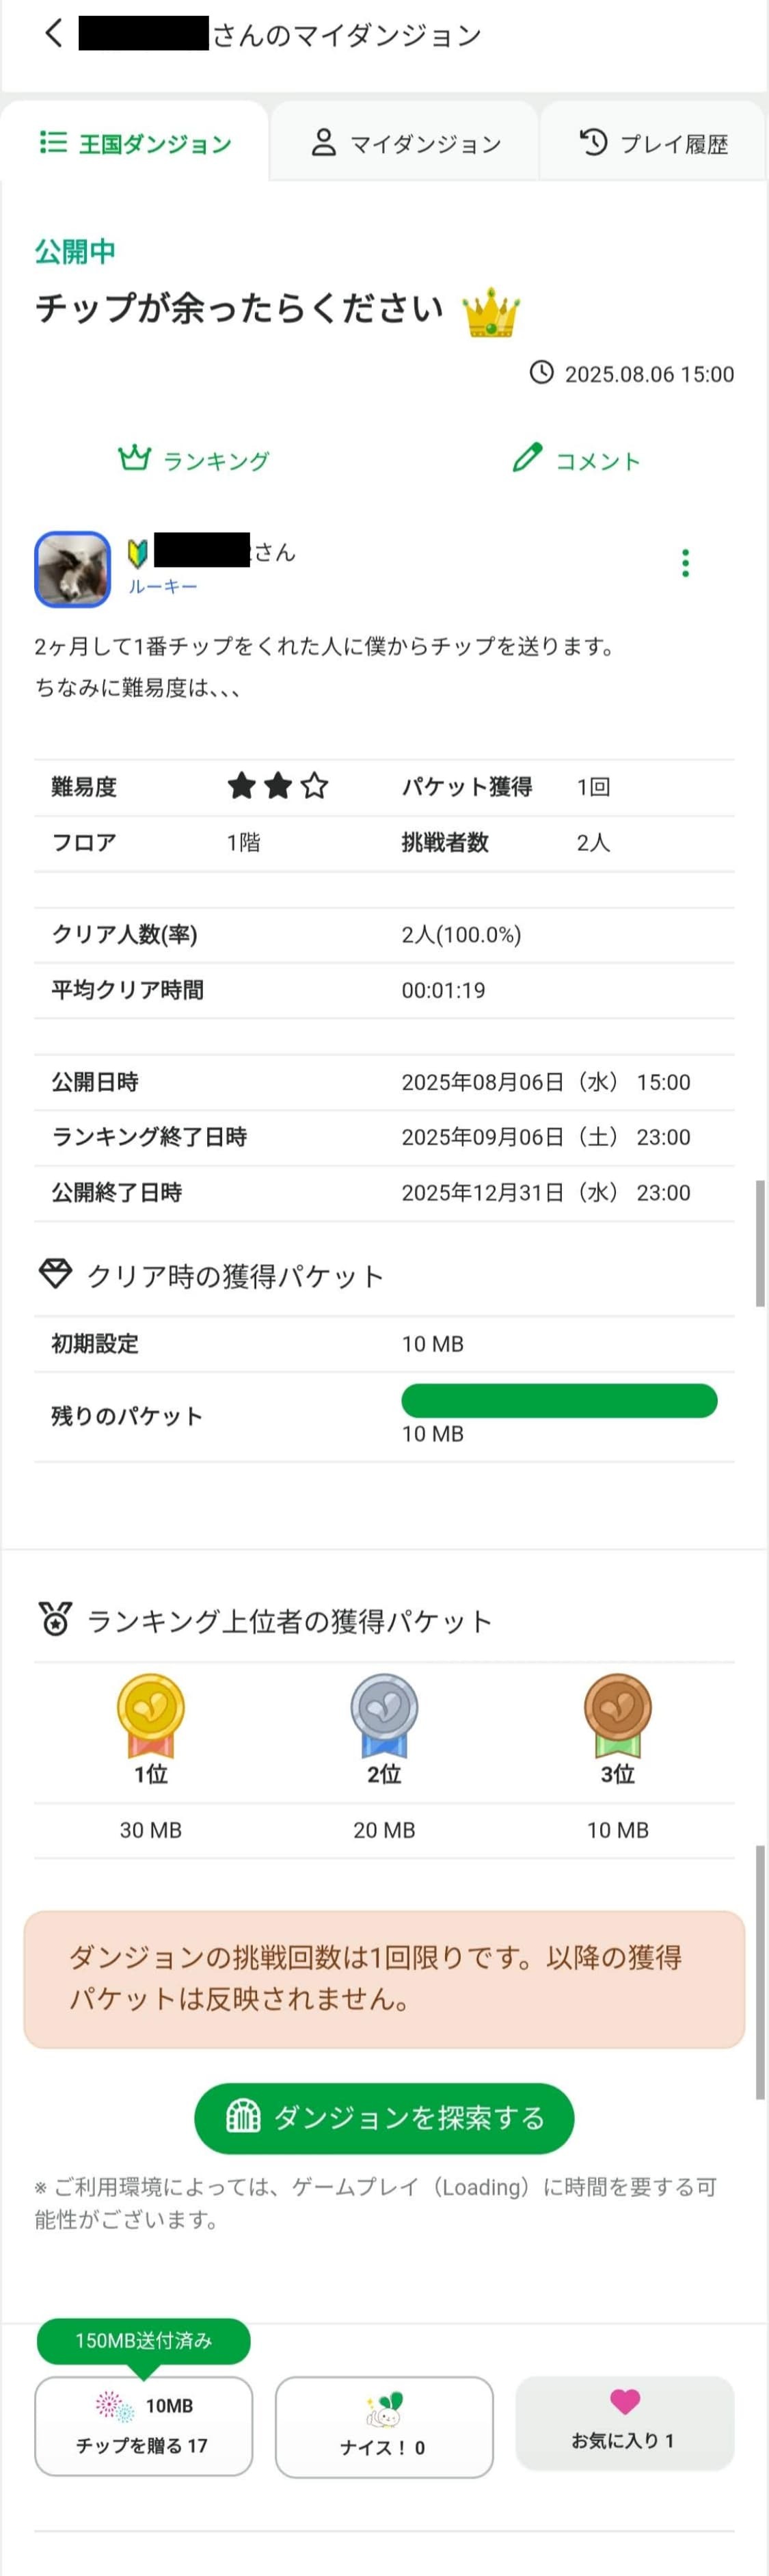
Task: Open the three-dot options menu
Action: (x=685, y=563)
